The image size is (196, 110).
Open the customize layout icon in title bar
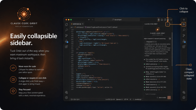(x=171, y=20)
